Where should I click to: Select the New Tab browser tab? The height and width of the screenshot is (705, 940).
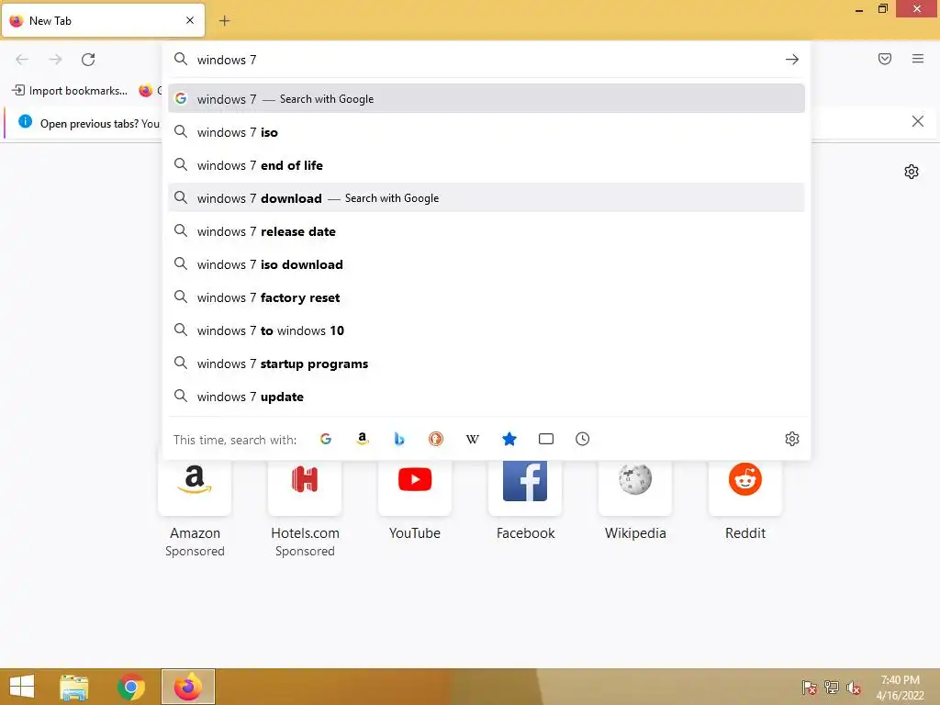pyautogui.click(x=103, y=21)
